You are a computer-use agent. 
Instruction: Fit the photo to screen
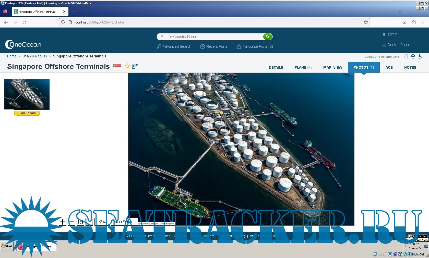pyautogui.click(x=89, y=222)
